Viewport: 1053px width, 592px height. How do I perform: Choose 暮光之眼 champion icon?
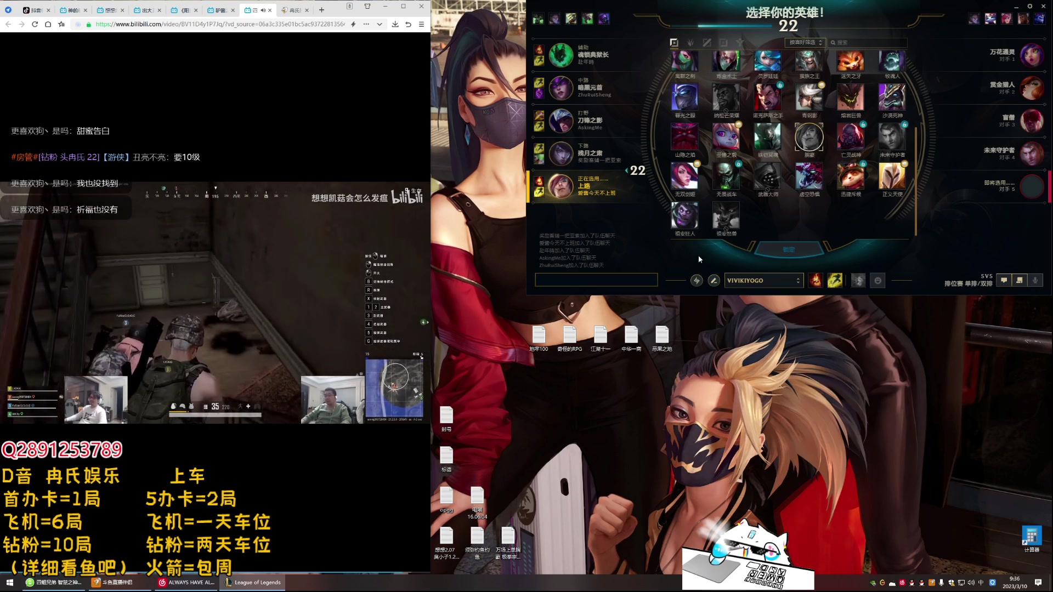coord(684,98)
